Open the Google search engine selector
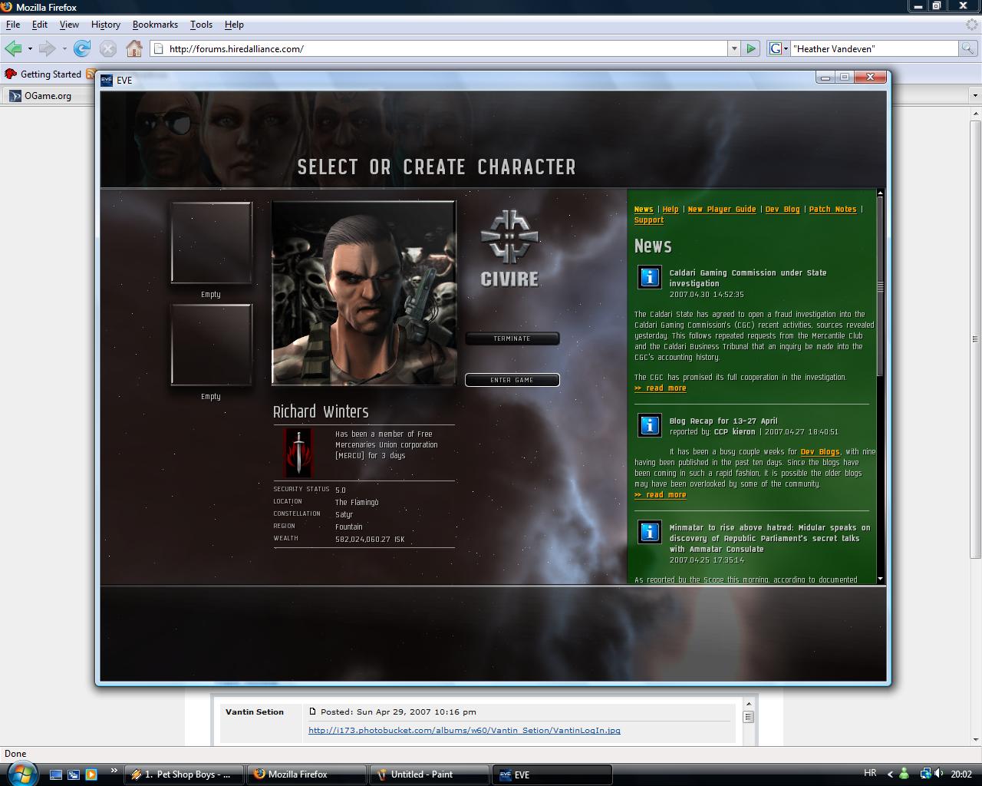 [x=779, y=48]
